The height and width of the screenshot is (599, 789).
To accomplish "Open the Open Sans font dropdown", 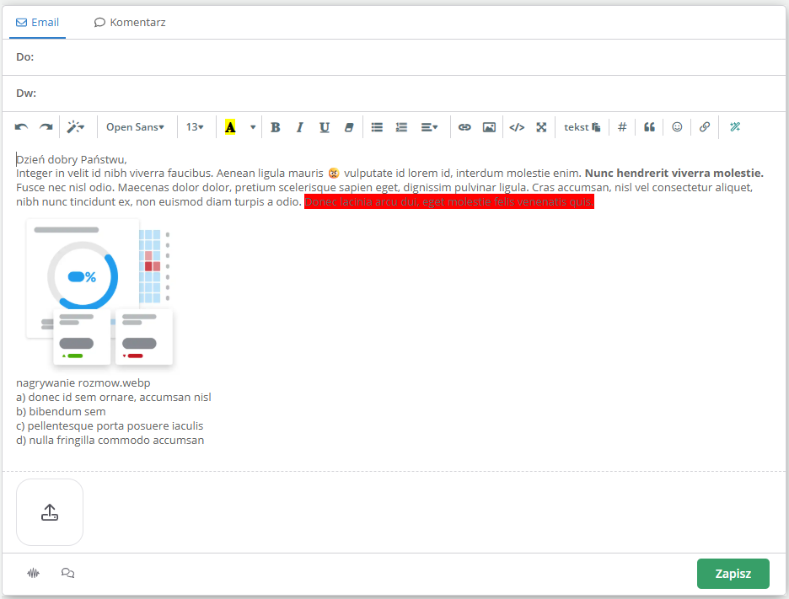I will tap(135, 127).
